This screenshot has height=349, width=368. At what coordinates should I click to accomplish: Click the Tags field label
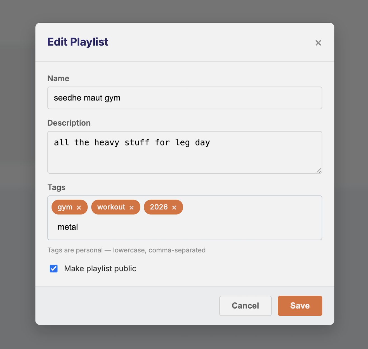[56, 187]
